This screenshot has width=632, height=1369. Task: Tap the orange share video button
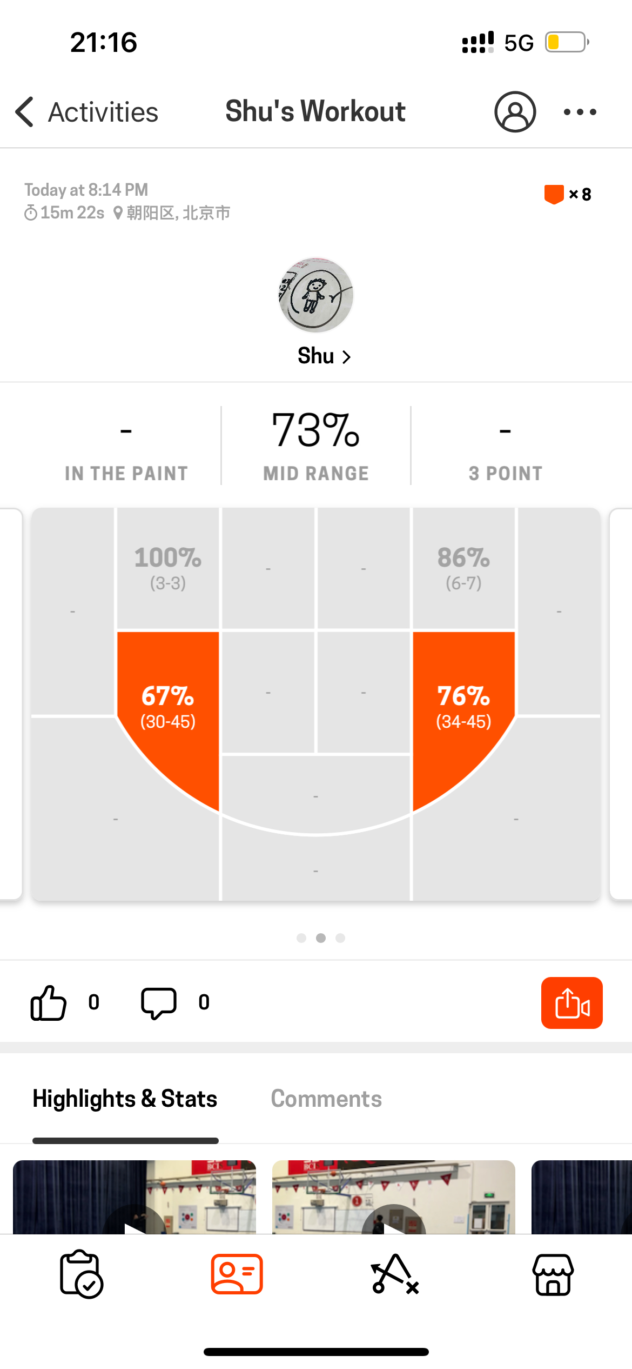pos(572,1002)
